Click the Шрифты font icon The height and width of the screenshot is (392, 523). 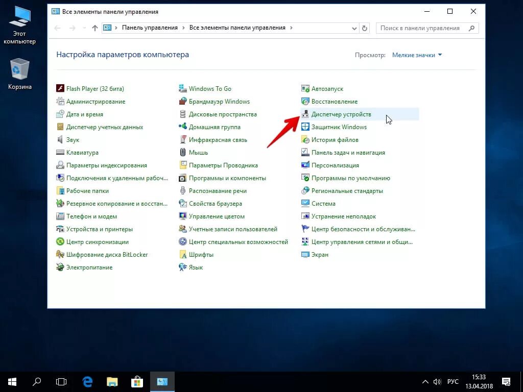[x=183, y=255]
